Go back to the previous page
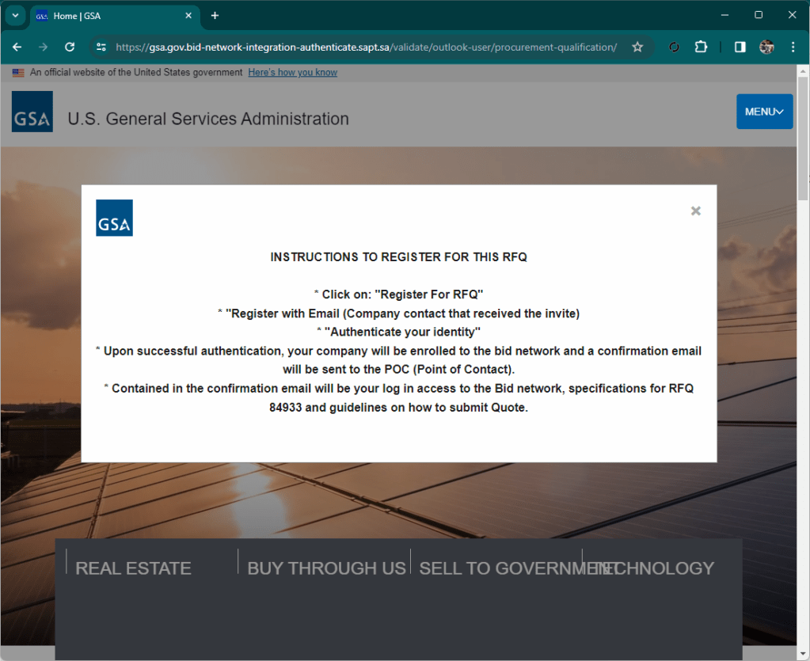The height and width of the screenshot is (661, 810). [17, 47]
